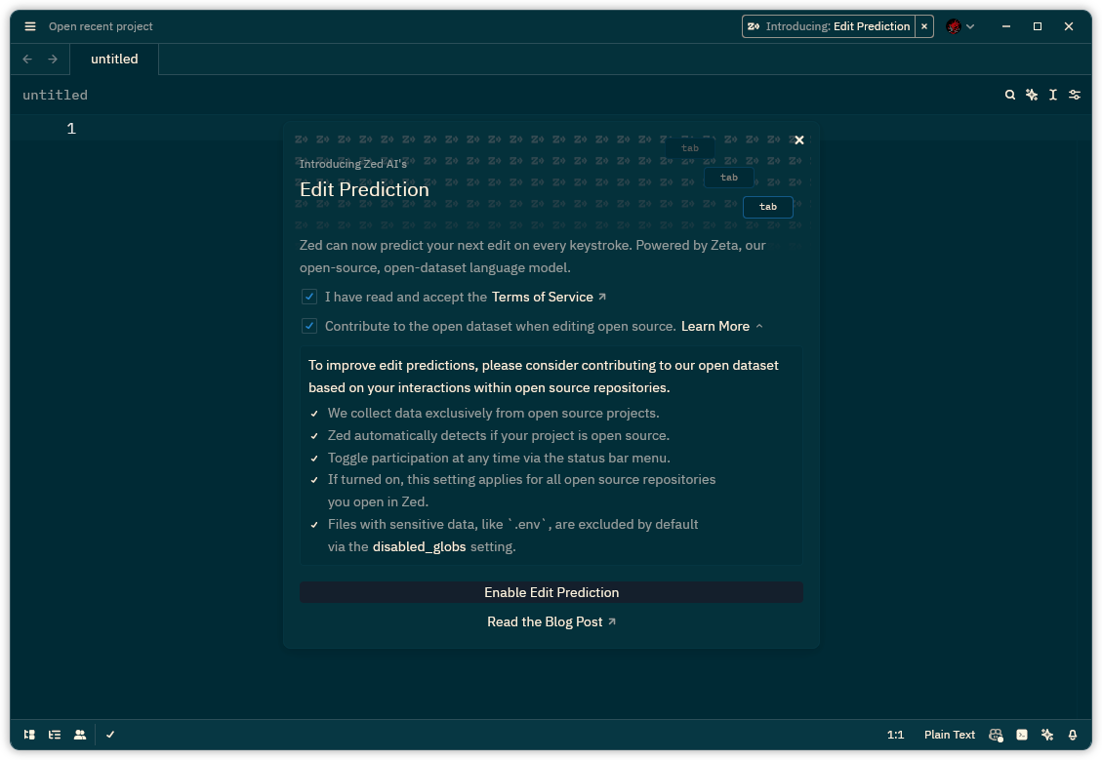Open the Plain Text language selector

949,735
